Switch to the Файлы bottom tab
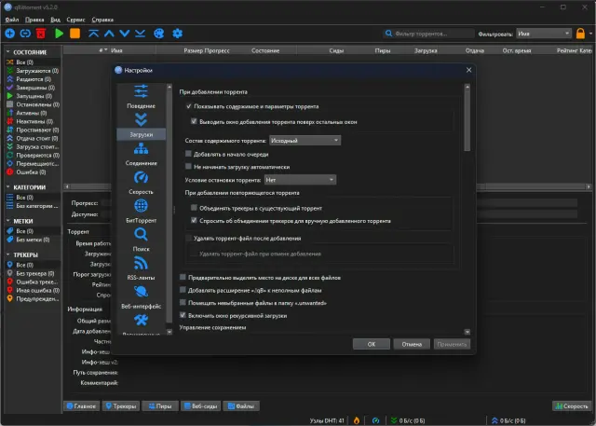Viewport: 596px width, 426px height. point(241,406)
